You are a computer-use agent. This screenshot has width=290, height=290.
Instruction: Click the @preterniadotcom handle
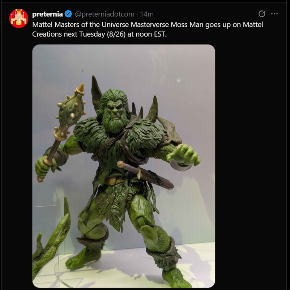click(105, 14)
